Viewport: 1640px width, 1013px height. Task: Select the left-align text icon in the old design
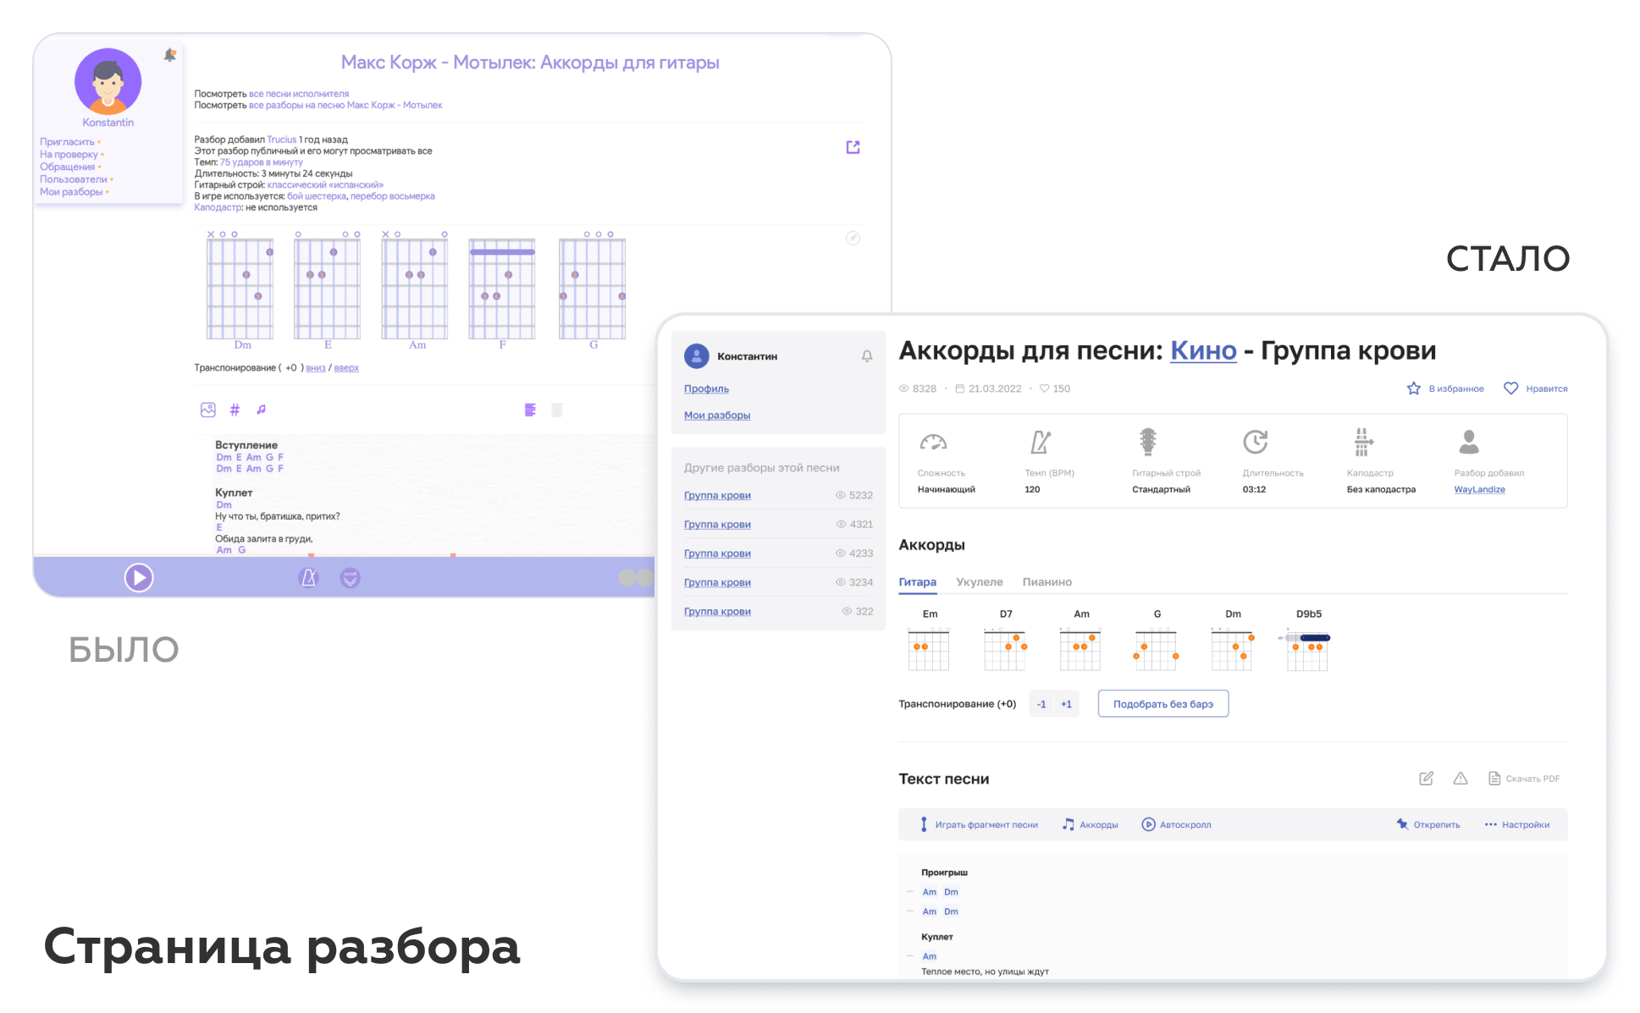click(x=530, y=410)
